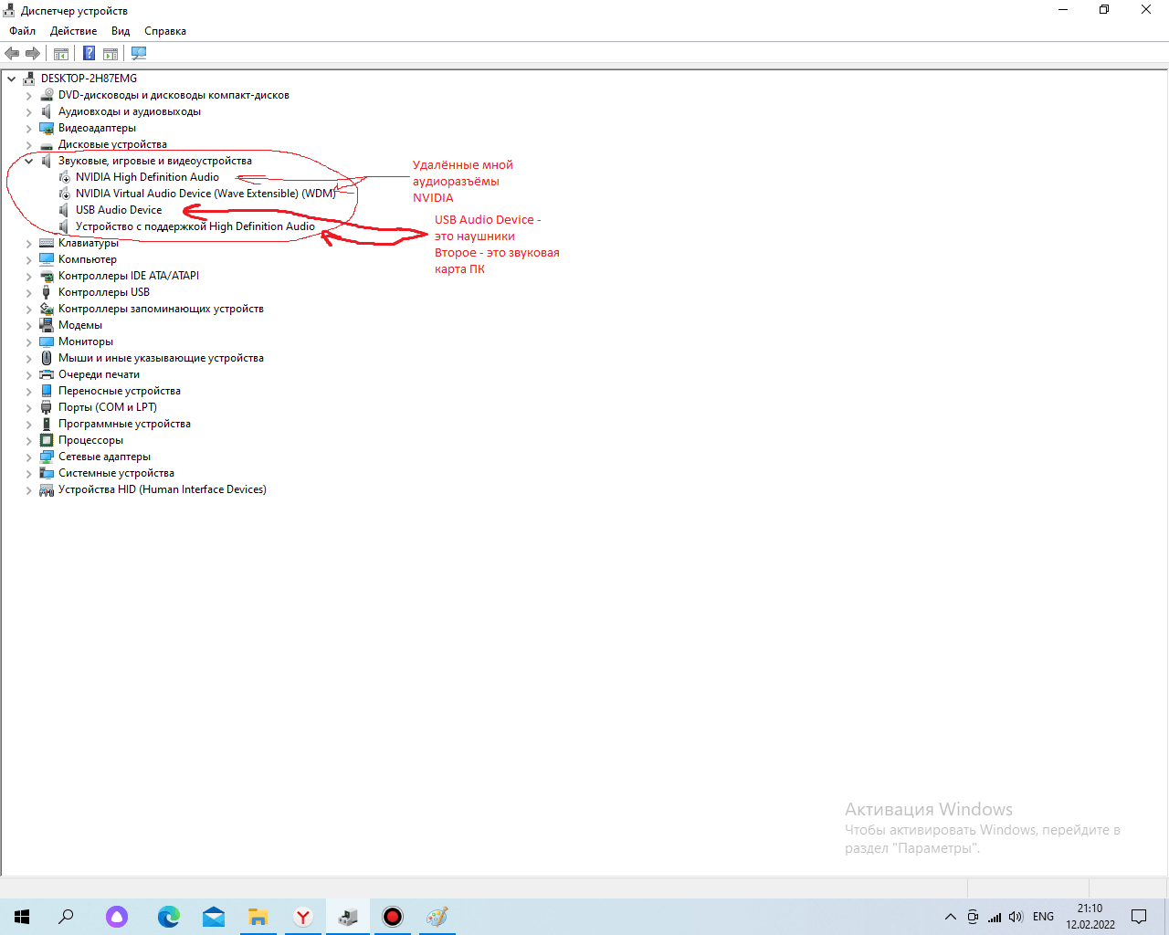The width and height of the screenshot is (1169, 935).
Task: Expand the Клавиатуры category
Action: coord(29,243)
